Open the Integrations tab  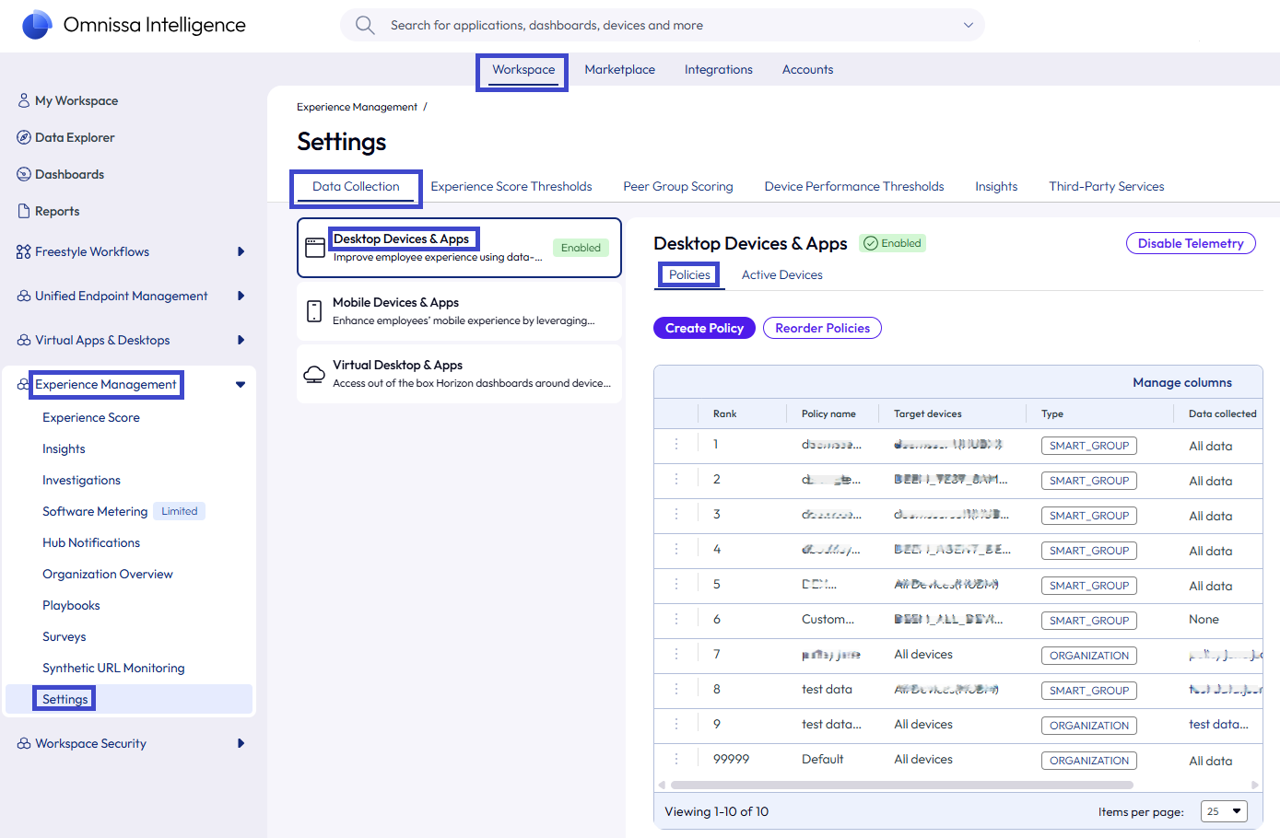[x=719, y=70]
